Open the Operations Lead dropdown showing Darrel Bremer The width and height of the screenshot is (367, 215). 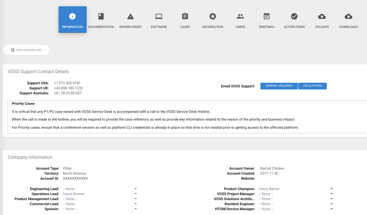click(136, 194)
